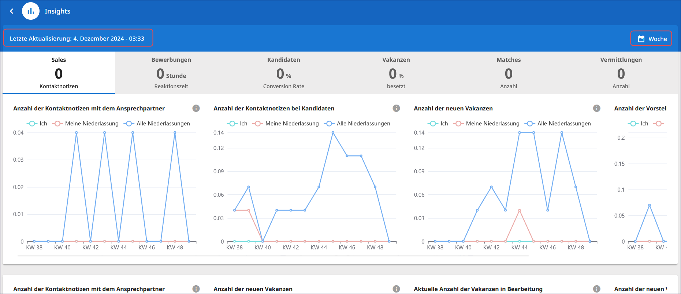Click the Letzte Aktualisierung timestamp label
The width and height of the screenshot is (681, 294).
(x=77, y=38)
